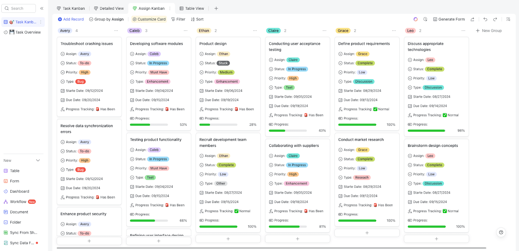Add a card to the Leo column
Screen dimensions: 519x251
436,239
